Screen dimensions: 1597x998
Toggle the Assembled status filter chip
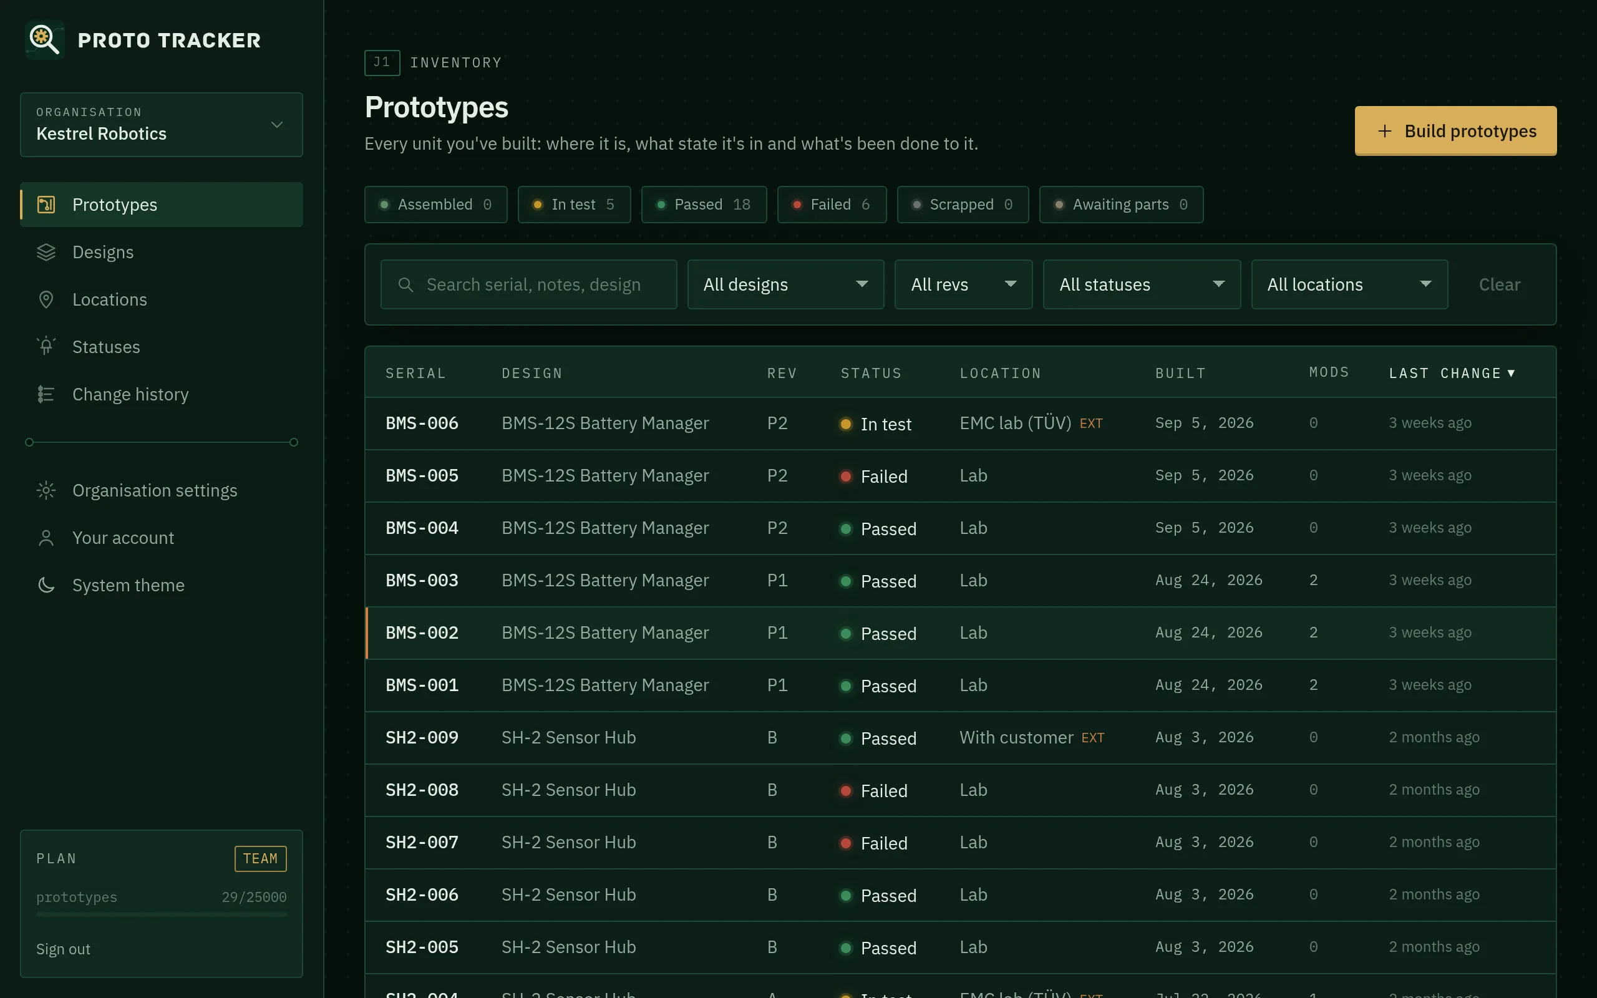click(x=435, y=205)
